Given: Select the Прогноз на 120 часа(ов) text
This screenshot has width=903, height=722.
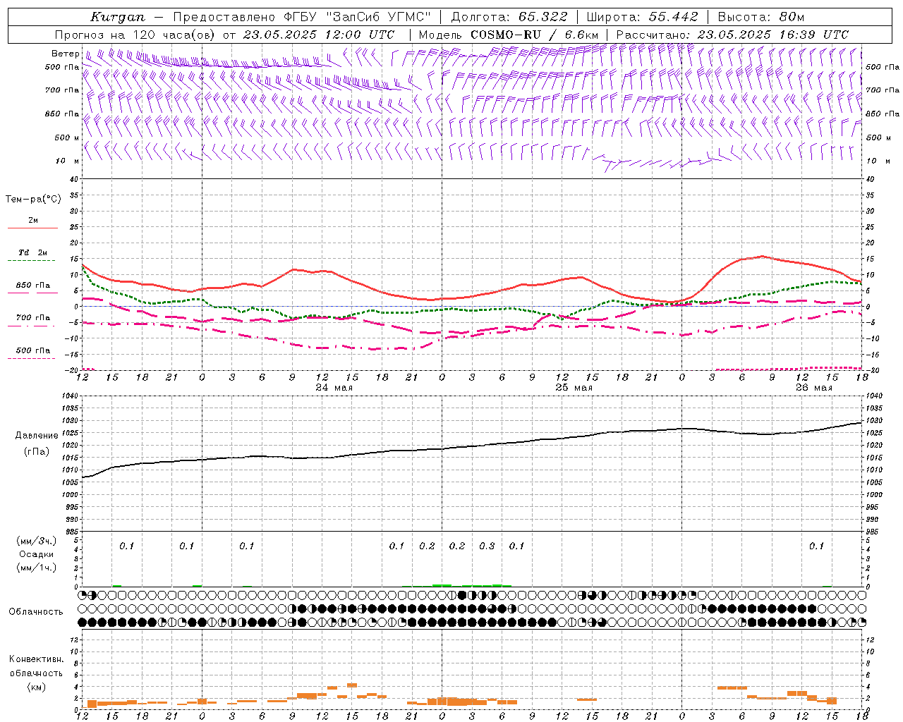Looking at the screenshot, I should (135, 35).
